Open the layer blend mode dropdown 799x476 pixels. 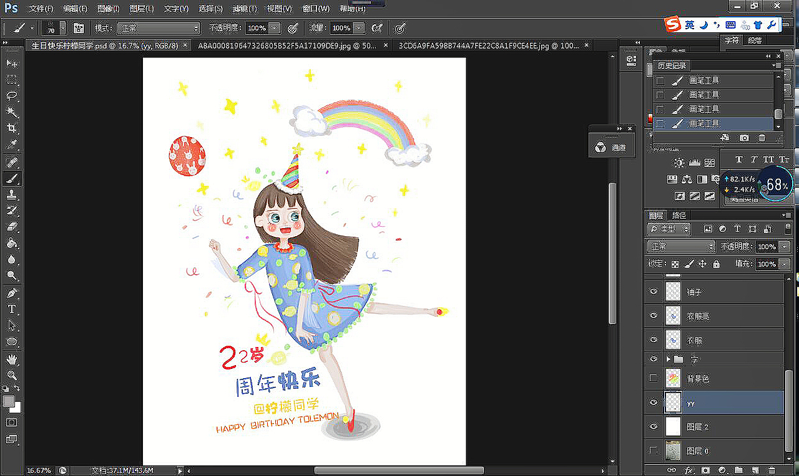[x=680, y=247]
